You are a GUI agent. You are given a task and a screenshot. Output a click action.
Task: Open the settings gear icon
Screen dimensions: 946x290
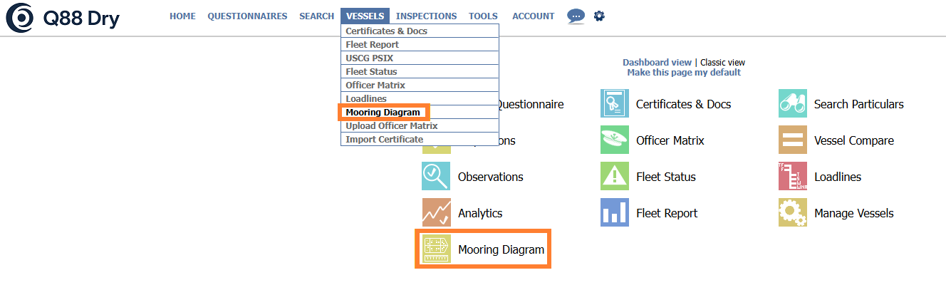click(599, 16)
